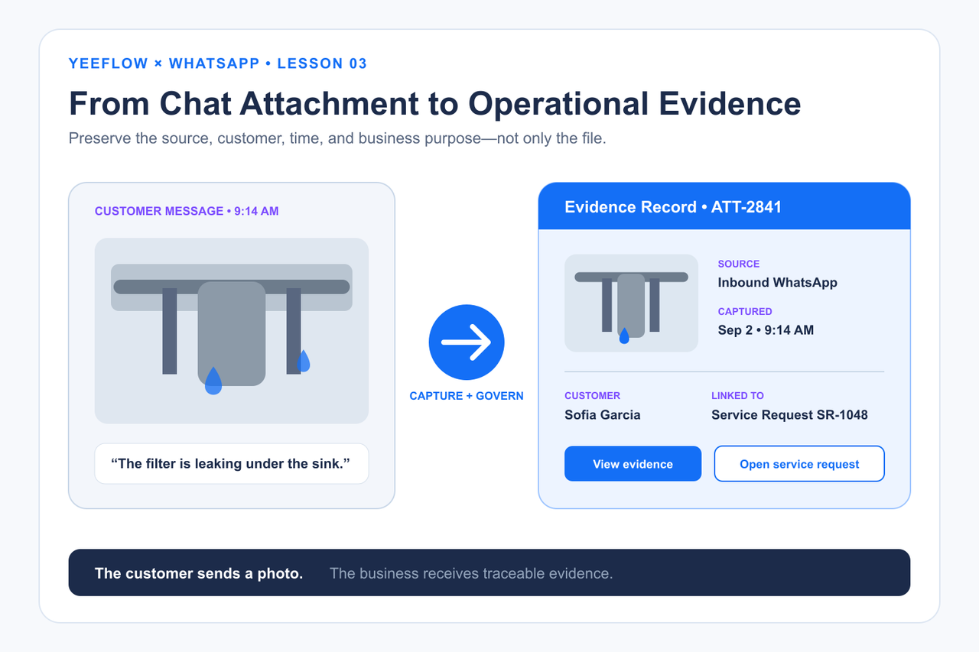The image size is (979, 652).
Task: Click the View evidence button
Action: click(633, 464)
